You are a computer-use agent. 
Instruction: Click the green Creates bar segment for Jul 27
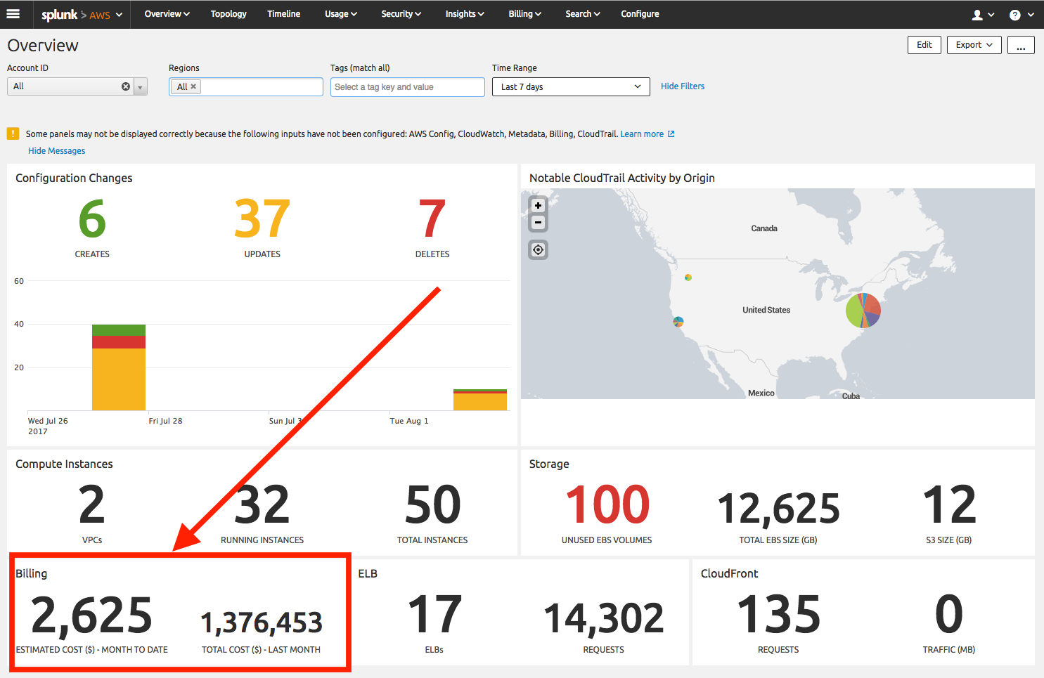pyautogui.click(x=119, y=330)
